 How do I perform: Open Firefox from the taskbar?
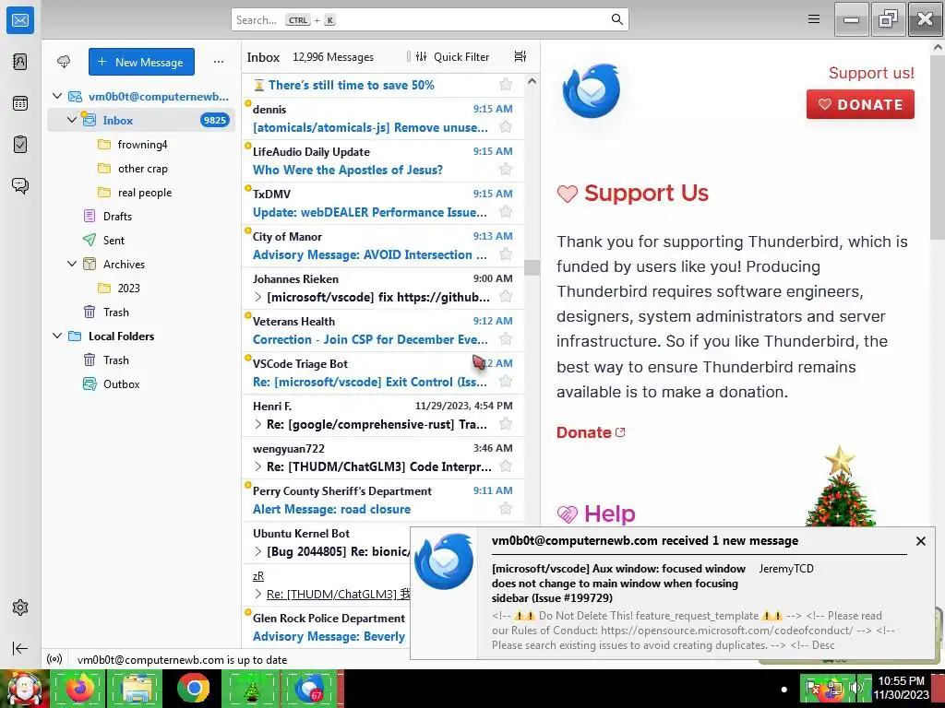point(80,688)
